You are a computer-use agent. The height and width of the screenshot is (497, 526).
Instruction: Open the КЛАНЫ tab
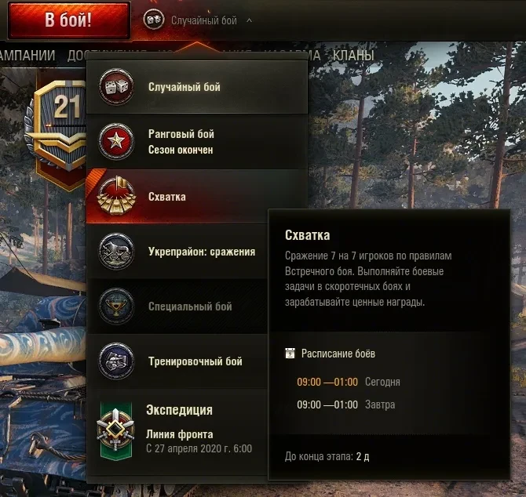pos(353,55)
